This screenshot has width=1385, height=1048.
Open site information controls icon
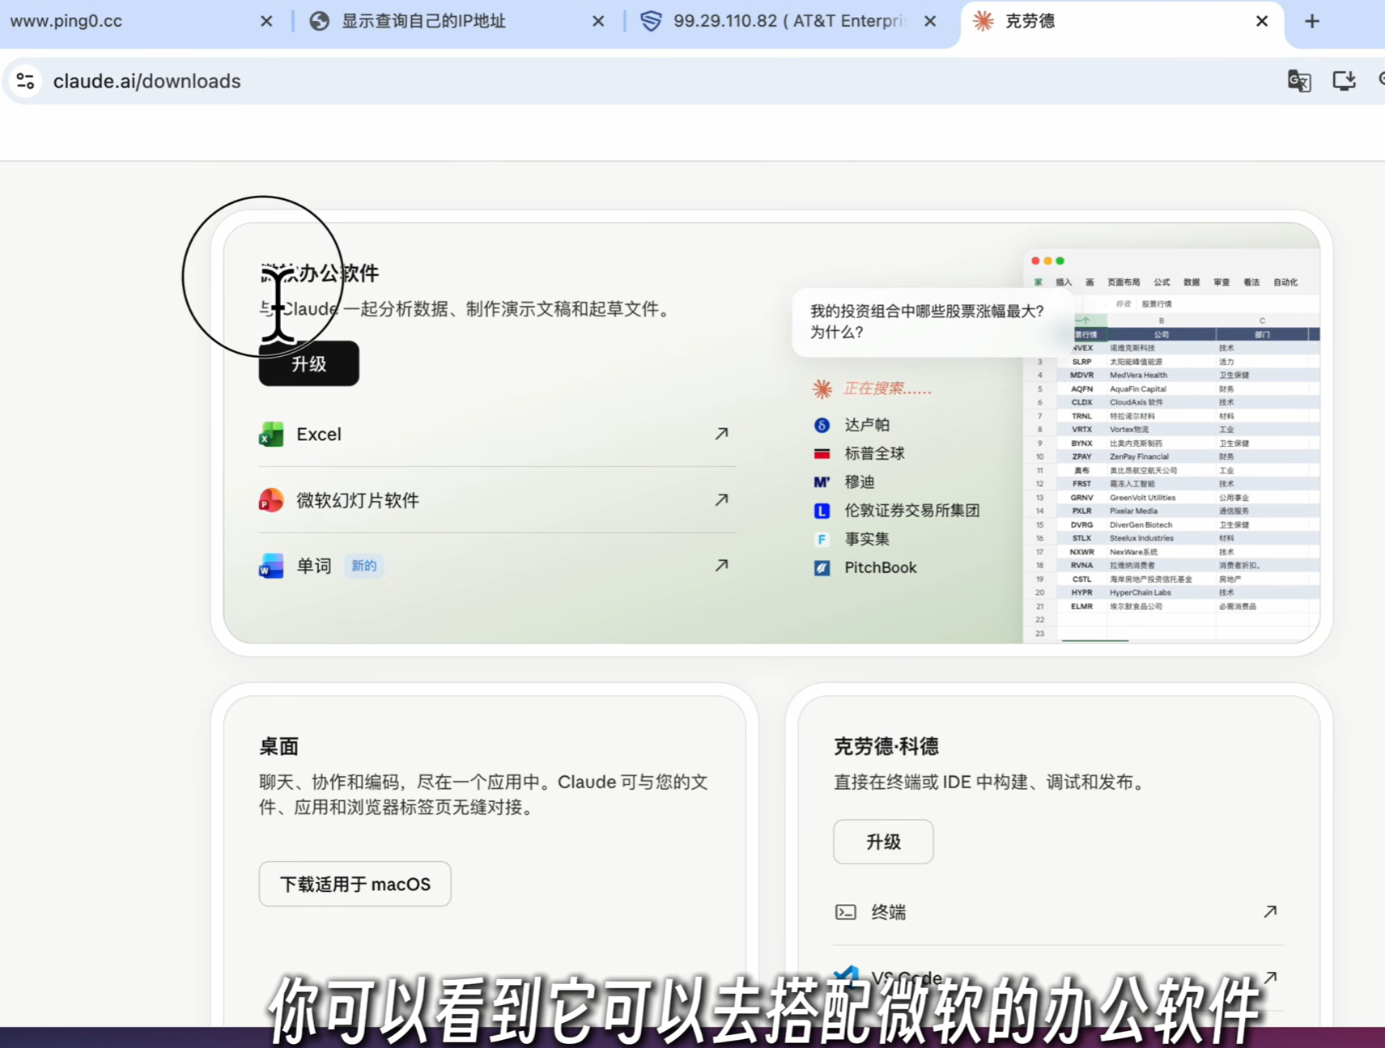click(25, 81)
